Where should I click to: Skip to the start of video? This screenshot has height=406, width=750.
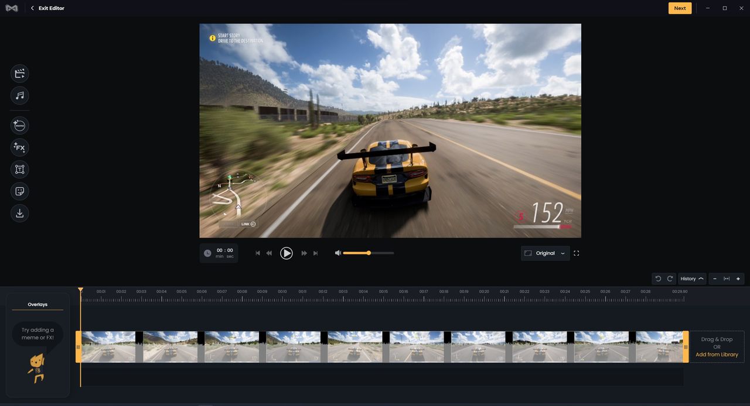click(258, 253)
